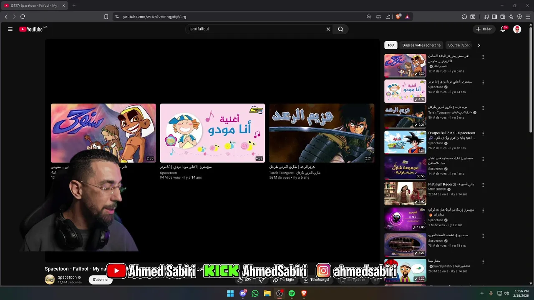
Task: Open the 33:58 Spacetoon compilation thumbnail
Action: click(x=405, y=168)
